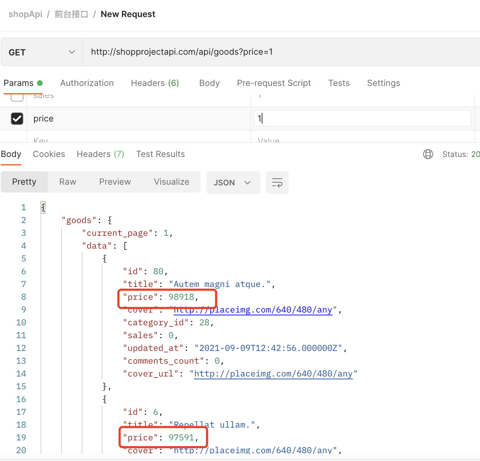
Task: Switch to the Visualize view
Action: coord(171,182)
